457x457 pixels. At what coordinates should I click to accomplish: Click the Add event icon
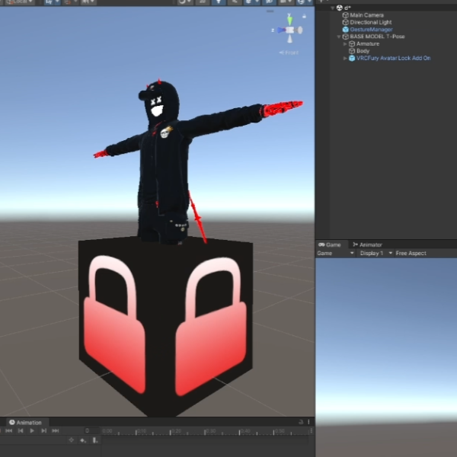point(95,440)
